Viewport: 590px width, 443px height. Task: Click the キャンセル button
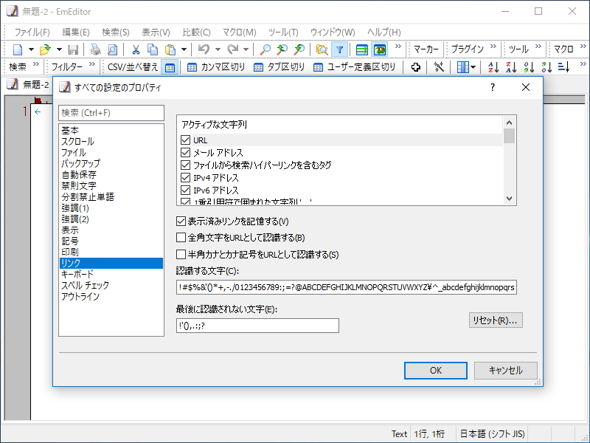pos(505,371)
